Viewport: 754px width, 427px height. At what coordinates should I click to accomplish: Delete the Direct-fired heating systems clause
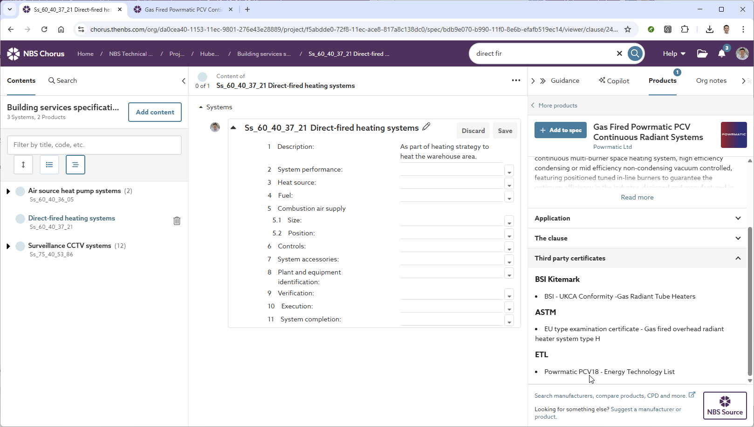coord(177,220)
